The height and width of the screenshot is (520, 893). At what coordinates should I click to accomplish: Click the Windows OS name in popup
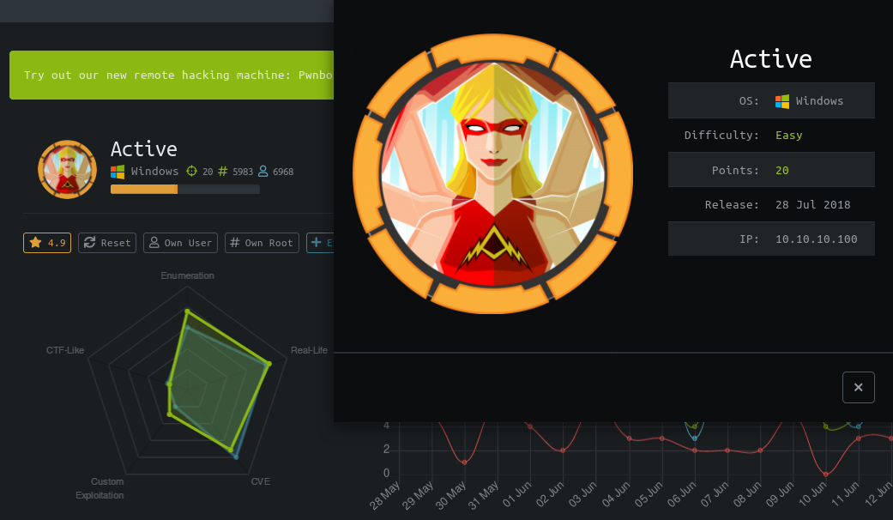click(819, 101)
